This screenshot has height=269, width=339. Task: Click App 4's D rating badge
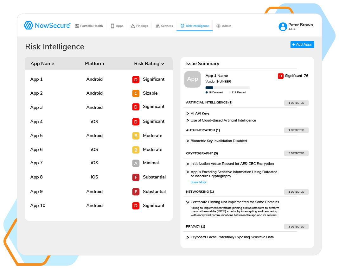point(136,122)
